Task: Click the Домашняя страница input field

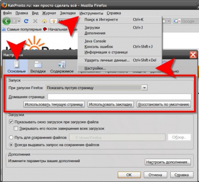Action: click(119, 97)
